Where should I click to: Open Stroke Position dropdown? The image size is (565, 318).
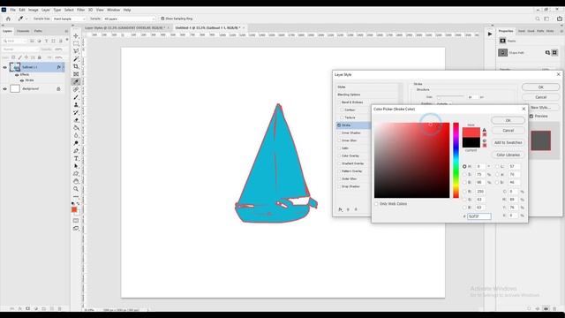coord(444,104)
